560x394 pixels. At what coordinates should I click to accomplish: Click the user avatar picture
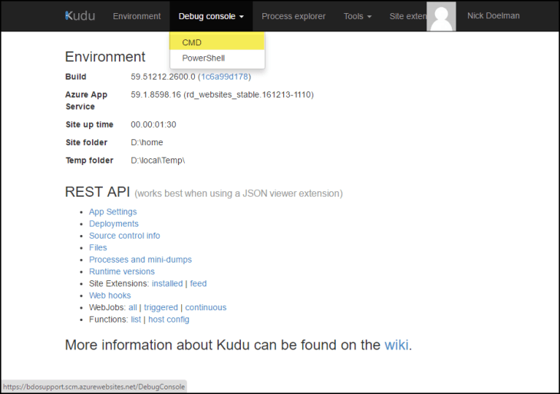click(441, 16)
